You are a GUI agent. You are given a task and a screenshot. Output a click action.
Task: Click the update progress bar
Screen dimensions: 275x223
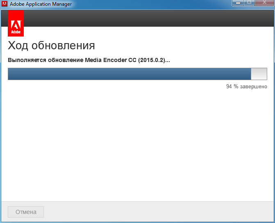click(x=138, y=74)
